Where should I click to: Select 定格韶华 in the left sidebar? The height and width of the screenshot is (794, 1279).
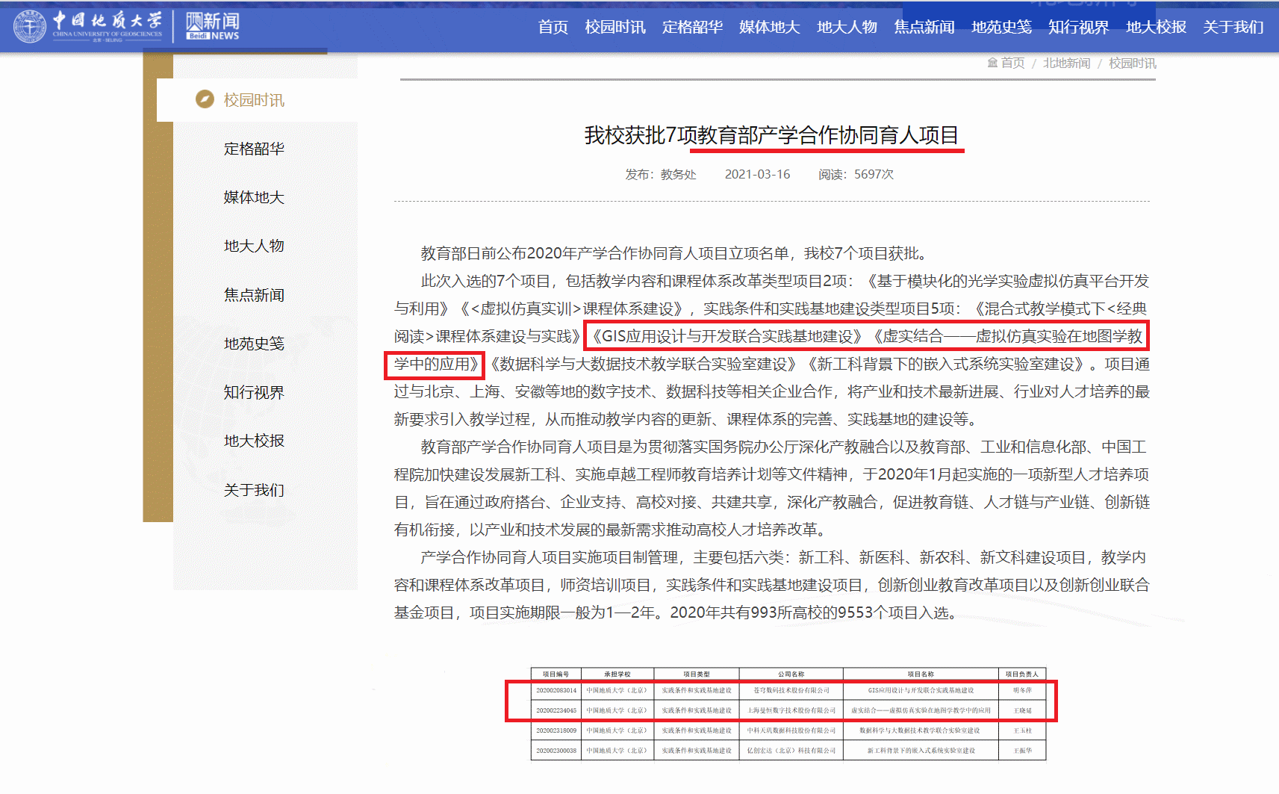tap(254, 149)
